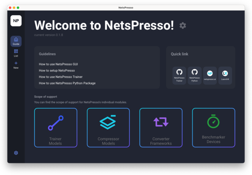Open the Guide page from the sidebar
The image size is (252, 175).
(16, 41)
